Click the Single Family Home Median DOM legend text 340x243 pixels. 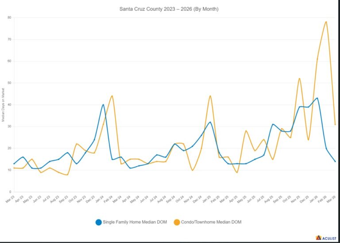tap(135, 222)
